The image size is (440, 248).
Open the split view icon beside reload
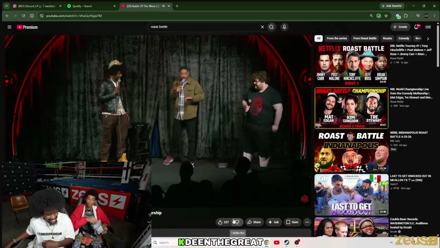(32, 16)
